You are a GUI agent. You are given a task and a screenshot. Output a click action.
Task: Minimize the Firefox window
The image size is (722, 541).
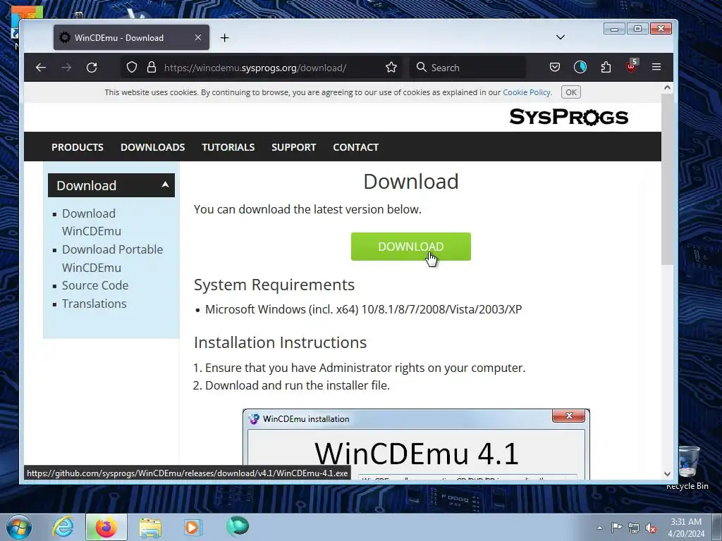point(614,29)
